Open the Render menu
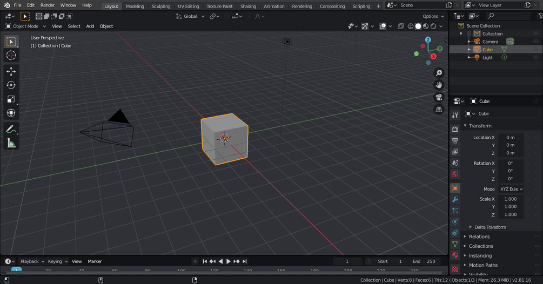The height and width of the screenshot is (284, 543). (x=48, y=5)
